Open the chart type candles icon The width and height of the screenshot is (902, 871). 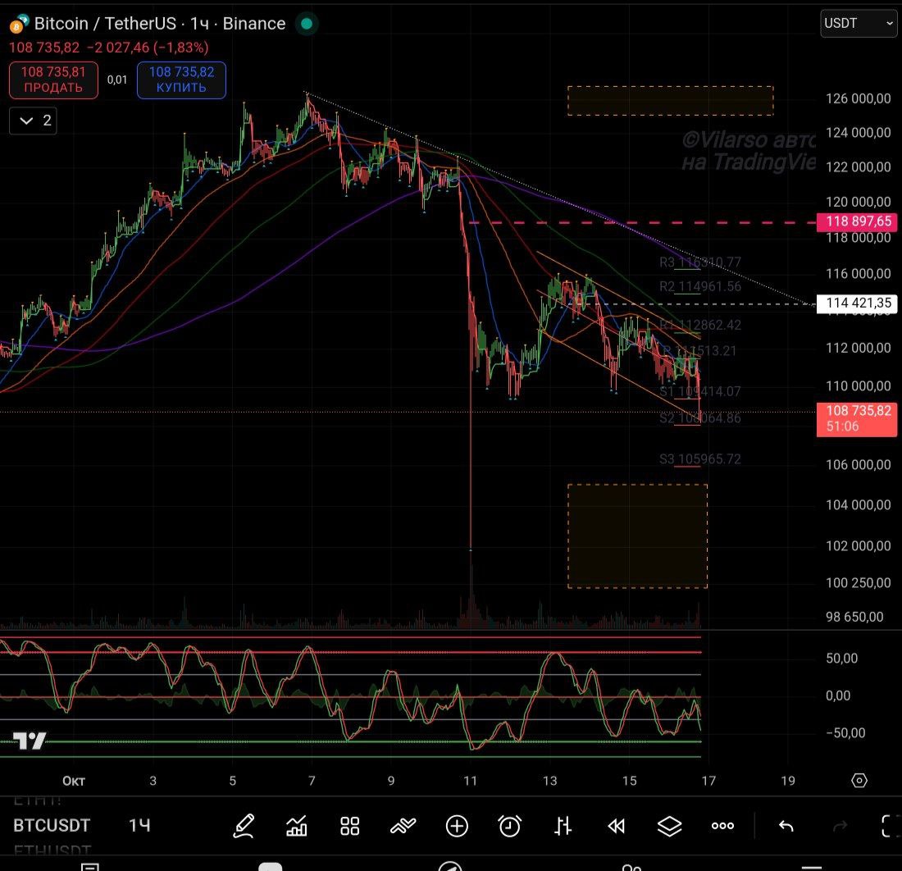click(563, 826)
